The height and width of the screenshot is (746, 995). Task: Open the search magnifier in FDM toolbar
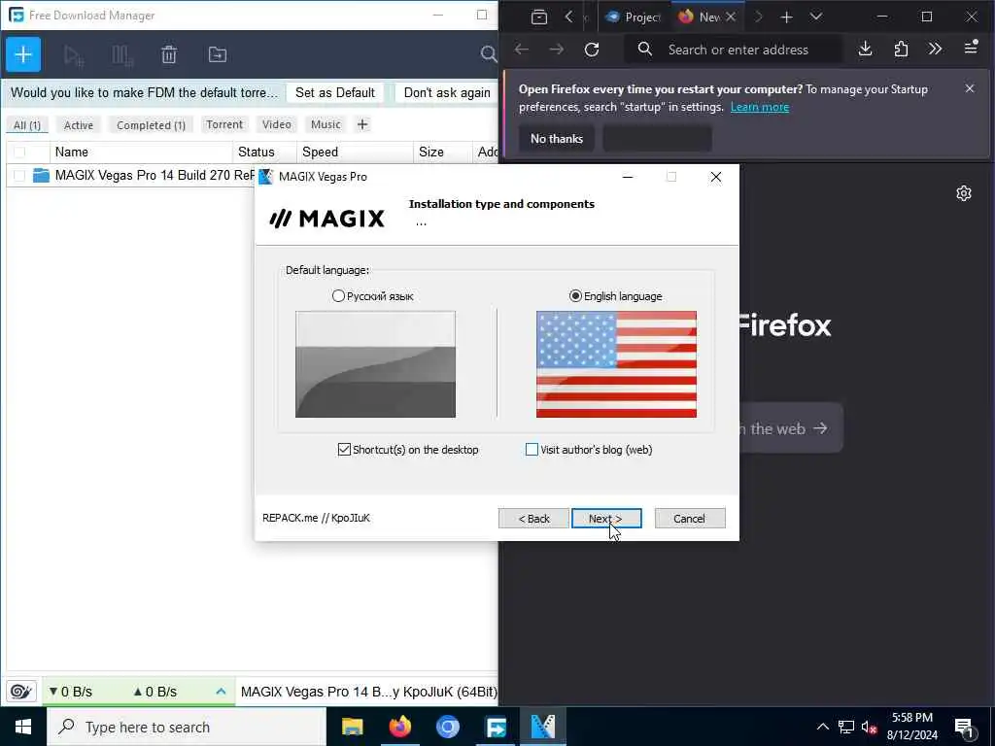pos(488,54)
